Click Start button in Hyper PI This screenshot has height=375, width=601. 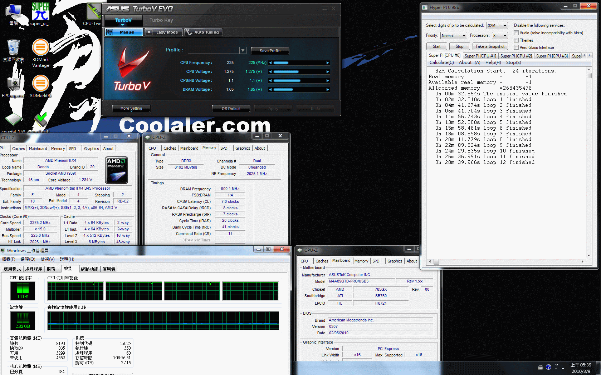point(436,46)
